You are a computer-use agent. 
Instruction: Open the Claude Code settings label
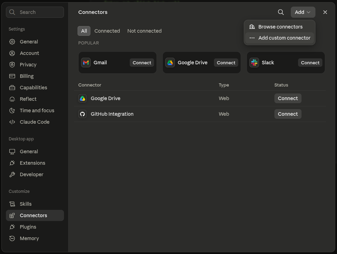click(34, 122)
